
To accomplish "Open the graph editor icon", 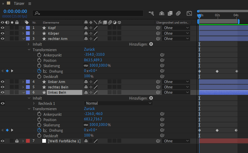I will pyautogui.click(x=189, y=13).
